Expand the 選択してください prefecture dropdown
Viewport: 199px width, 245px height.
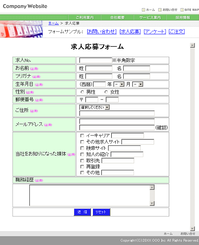[95, 107]
